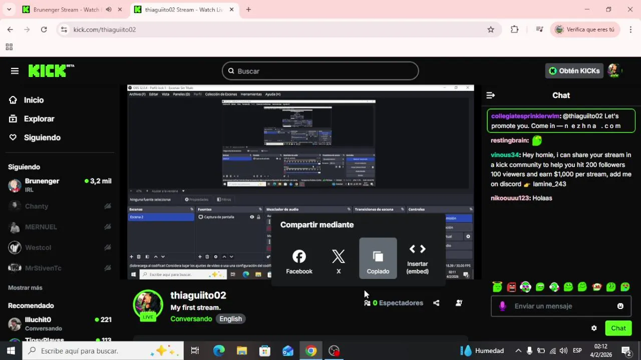Screen dimensions: 641x360
Task: View site information icon
Action: click(64, 29)
